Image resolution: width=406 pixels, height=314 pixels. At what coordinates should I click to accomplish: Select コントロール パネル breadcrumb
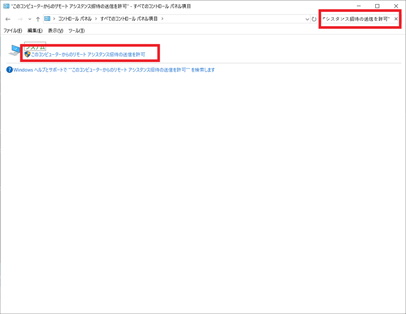point(75,18)
